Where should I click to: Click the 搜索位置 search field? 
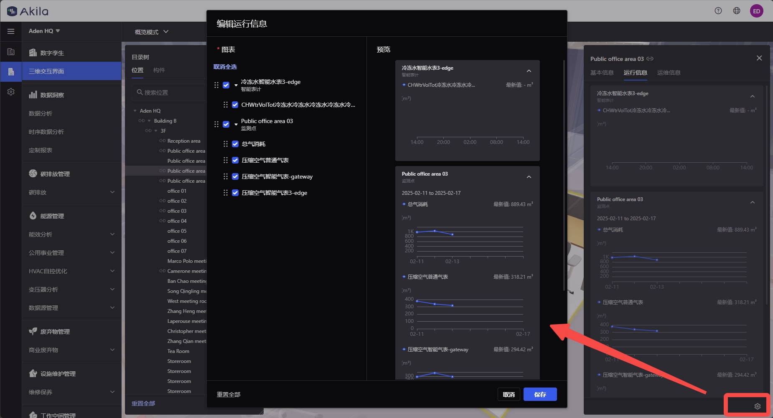click(x=169, y=92)
